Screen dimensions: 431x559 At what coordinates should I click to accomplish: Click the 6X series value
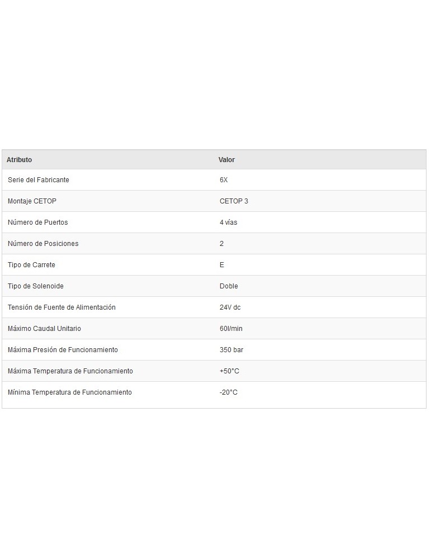click(224, 180)
